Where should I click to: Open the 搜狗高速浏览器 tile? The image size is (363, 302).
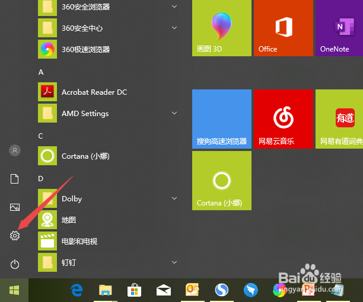pyautogui.click(x=222, y=119)
